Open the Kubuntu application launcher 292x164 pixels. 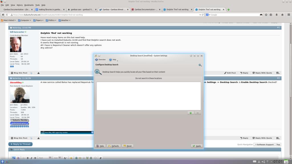[x=3, y=162]
